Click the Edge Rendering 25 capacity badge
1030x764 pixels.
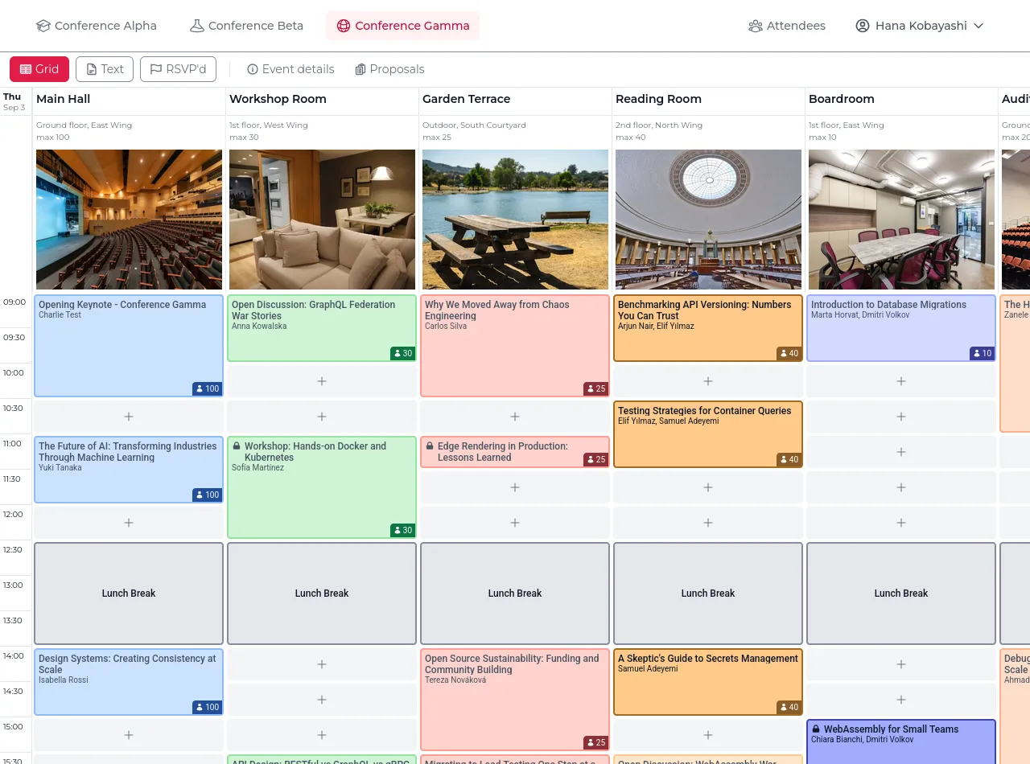(595, 459)
